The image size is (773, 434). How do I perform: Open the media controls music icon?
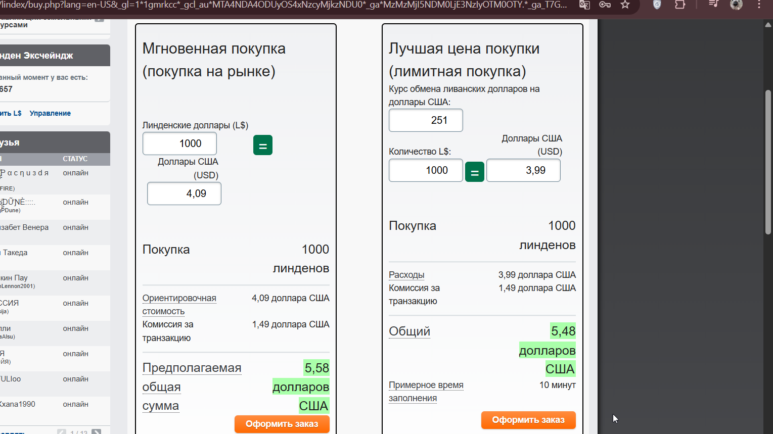[x=713, y=4]
